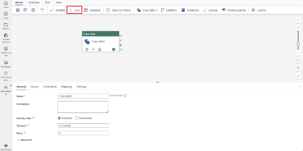Add a Notebook activity

click(190, 10)
